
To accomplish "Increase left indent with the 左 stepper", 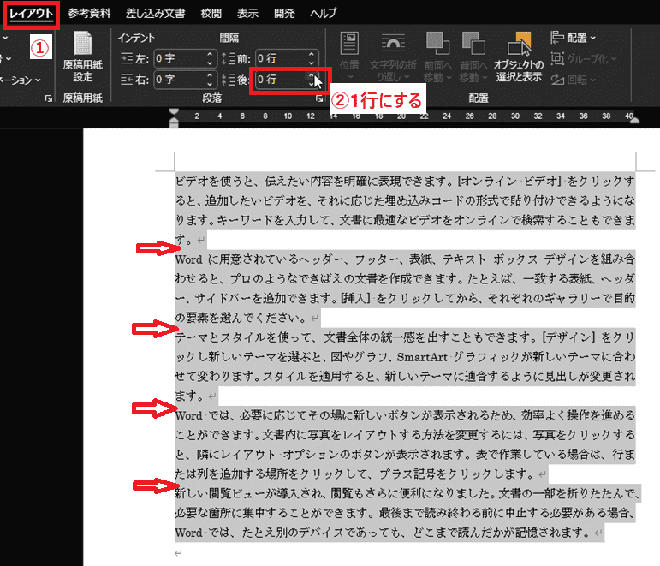I will [x=209, y=55].
